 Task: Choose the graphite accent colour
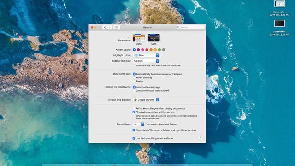(164, 50)
